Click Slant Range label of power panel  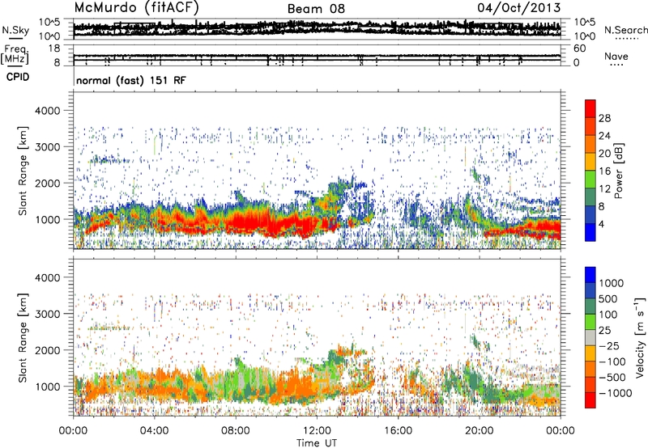click(x=23, y=171)
